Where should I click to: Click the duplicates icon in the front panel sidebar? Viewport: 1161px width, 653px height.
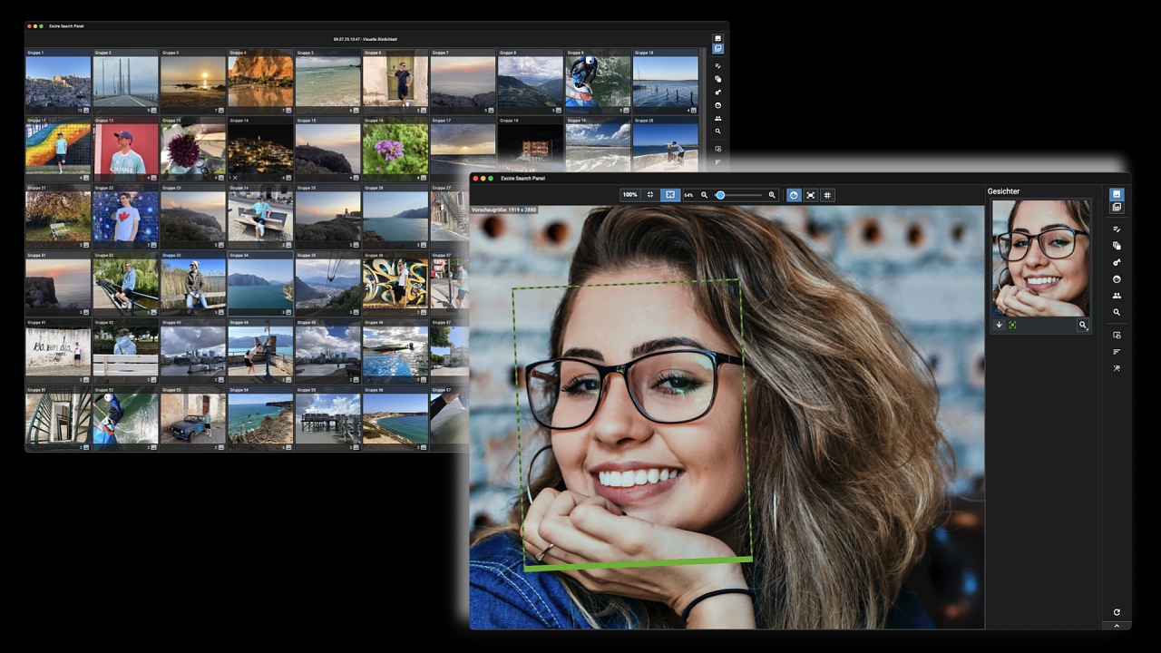click(1117, 246)
